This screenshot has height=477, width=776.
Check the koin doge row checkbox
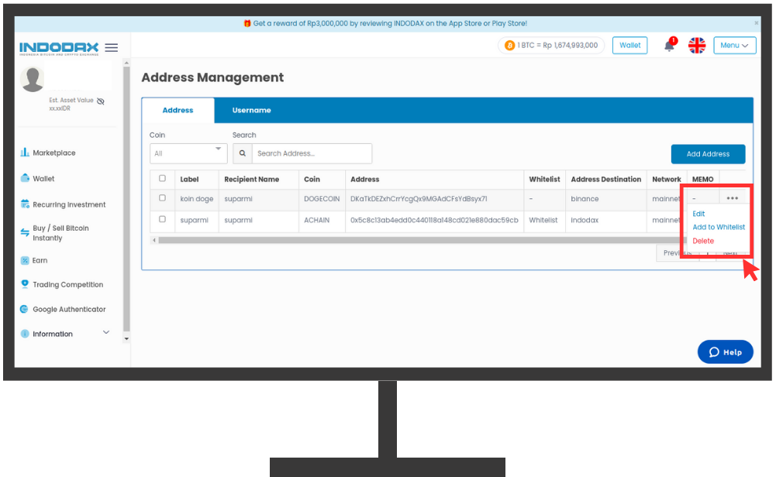point(162,197)
